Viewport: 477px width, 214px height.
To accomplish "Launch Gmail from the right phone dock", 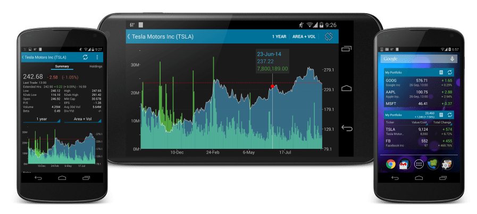I will (x=404, y=164).
